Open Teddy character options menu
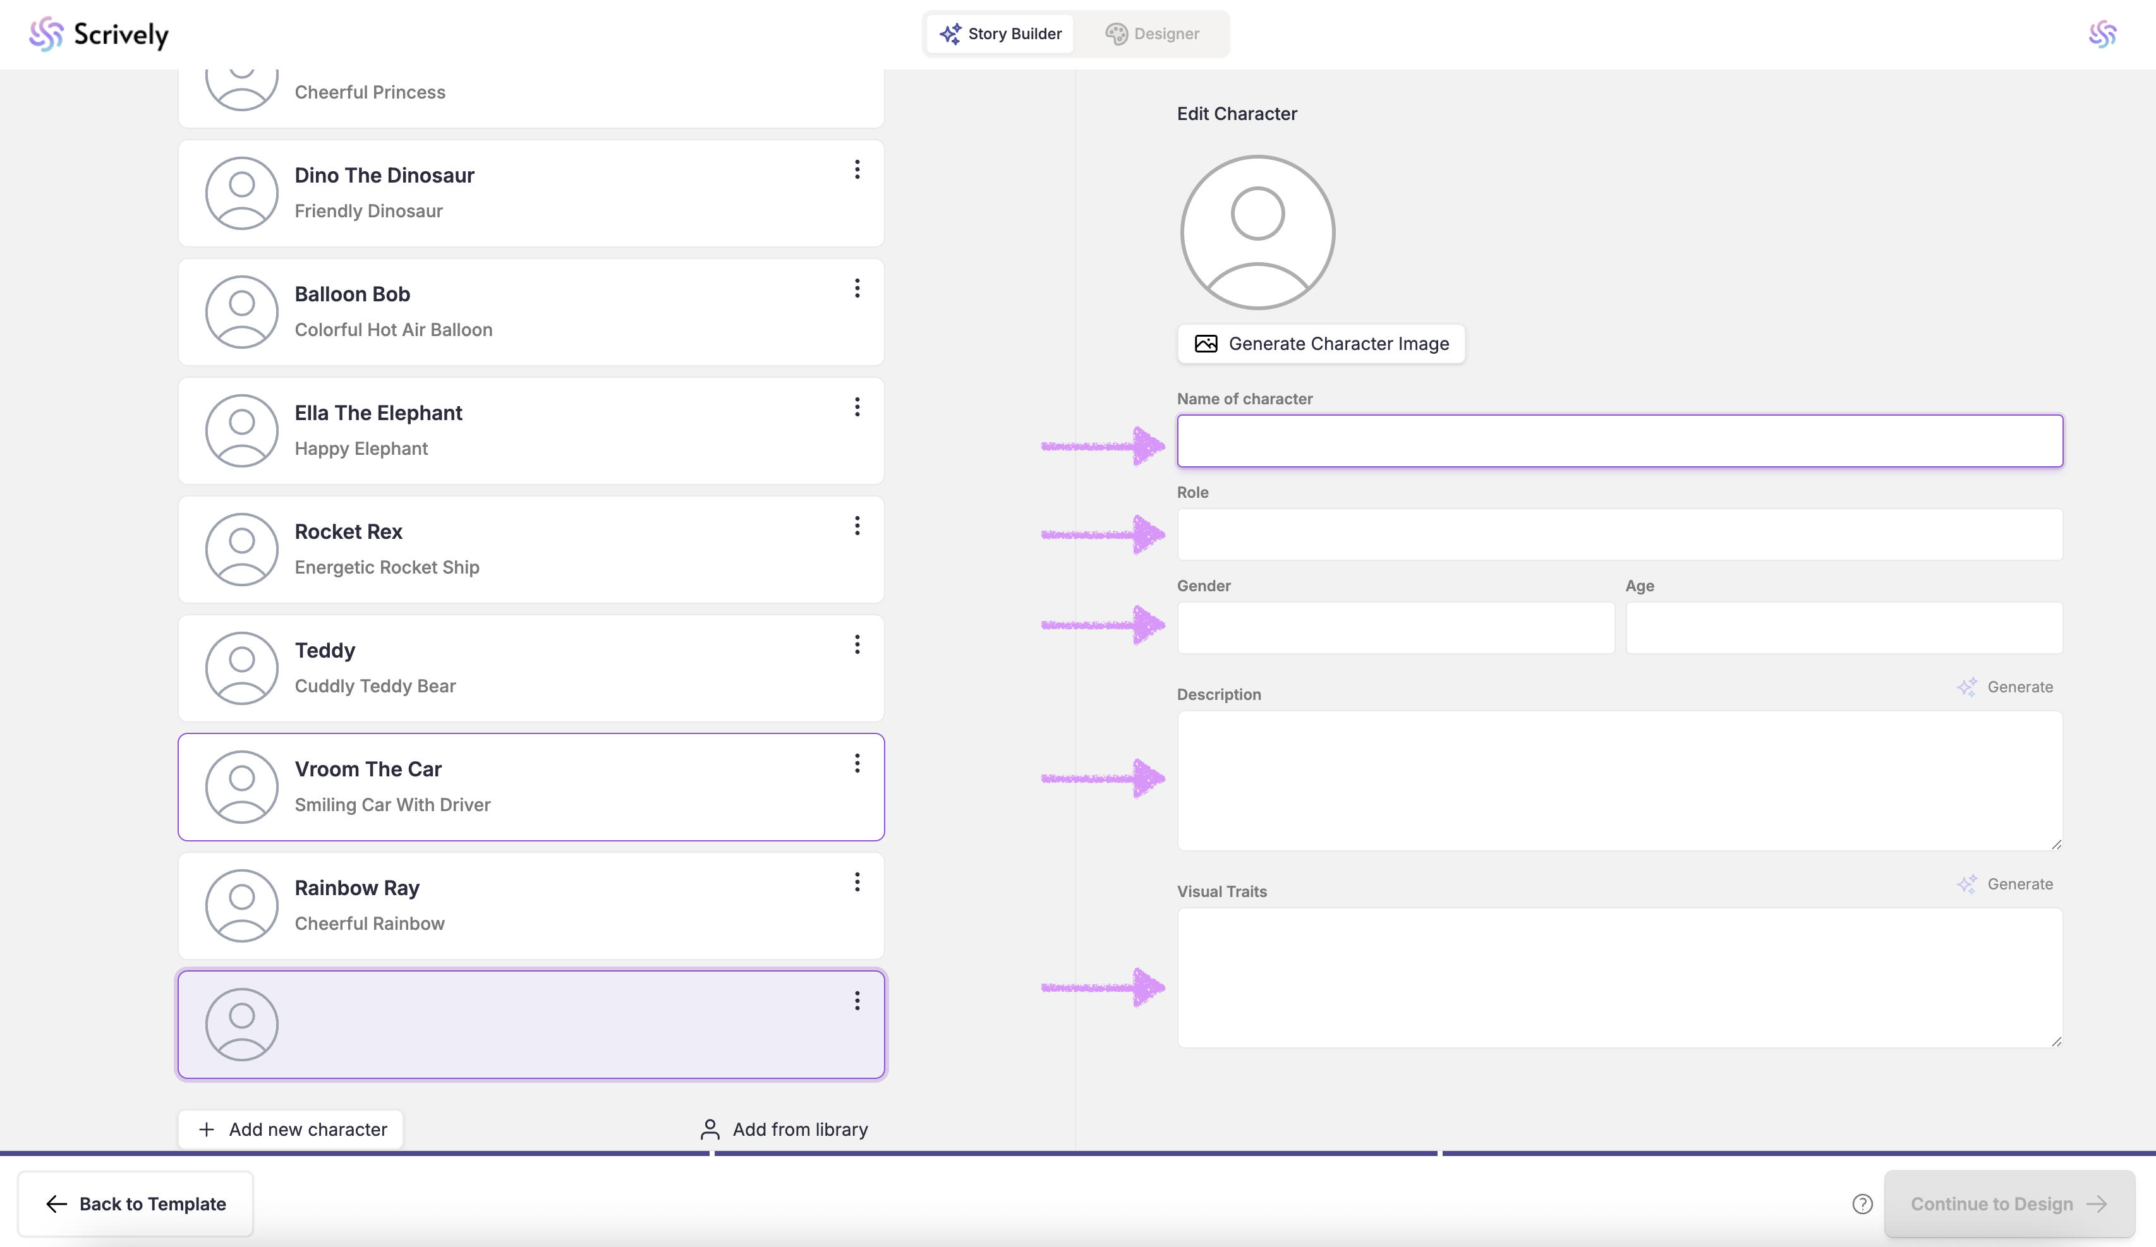Image resolution: width=2156 pixels, height=1247 pixels. pyautogui.click(x=856, y=645)
